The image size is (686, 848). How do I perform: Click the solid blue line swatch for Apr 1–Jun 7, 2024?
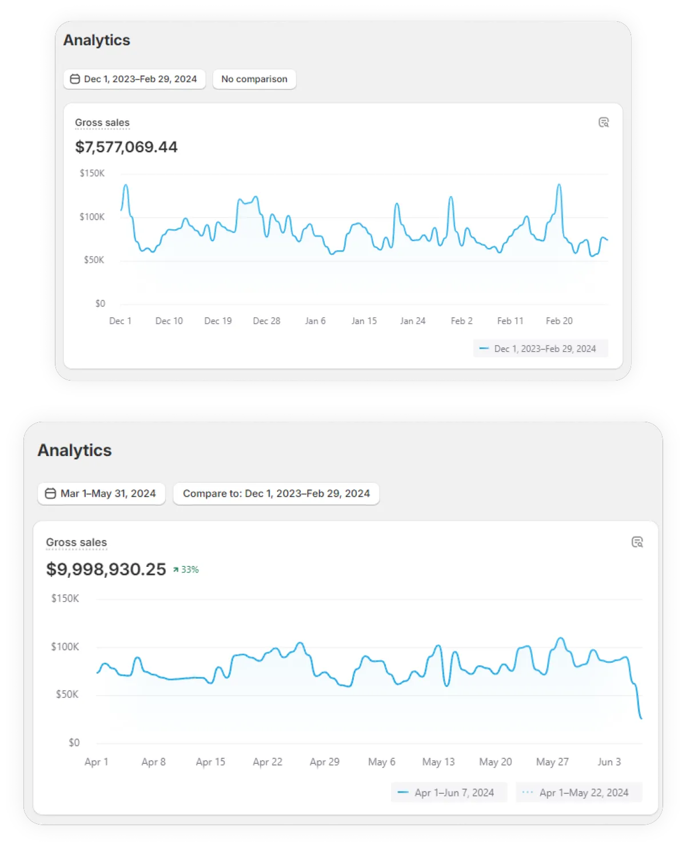click(403, 793)
